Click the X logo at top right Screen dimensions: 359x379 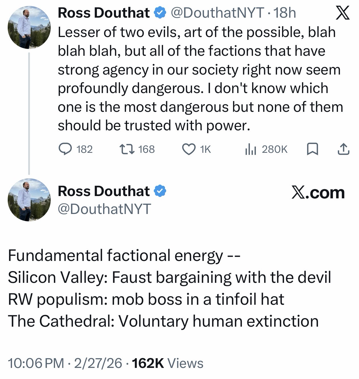tap(342, 13)
